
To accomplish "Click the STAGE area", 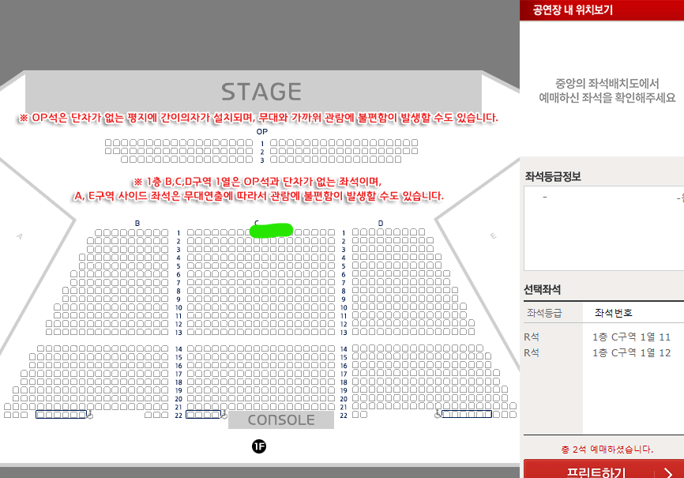I will [261, 92].
